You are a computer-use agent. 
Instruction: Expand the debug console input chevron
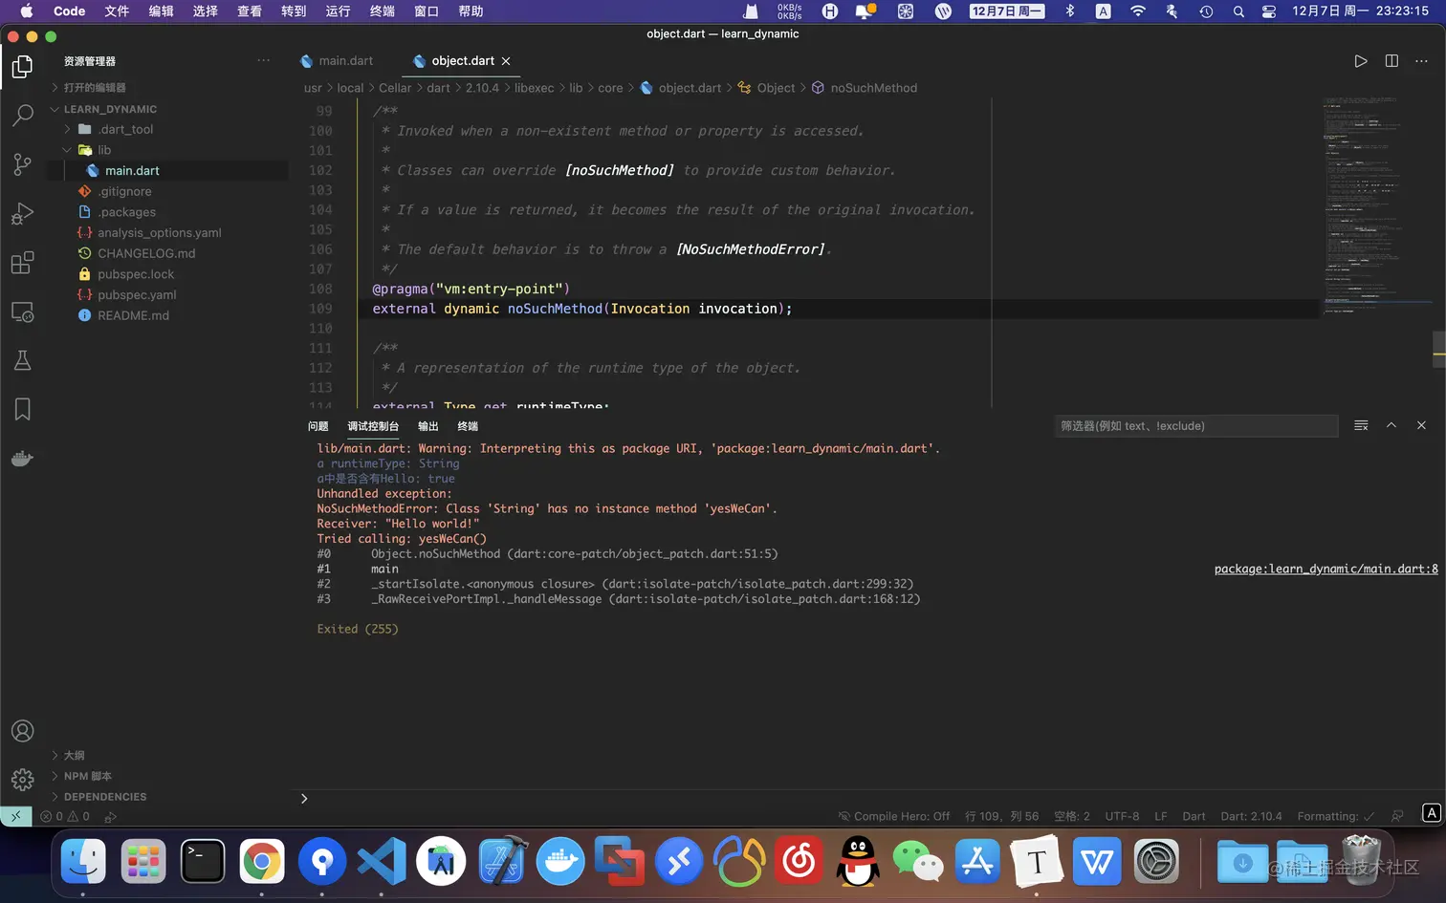click(304, 798)
